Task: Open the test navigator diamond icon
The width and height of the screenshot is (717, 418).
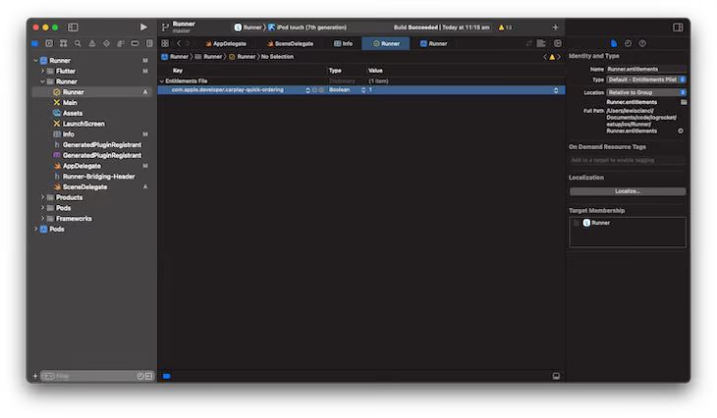Action: click(x=106, y=43)
